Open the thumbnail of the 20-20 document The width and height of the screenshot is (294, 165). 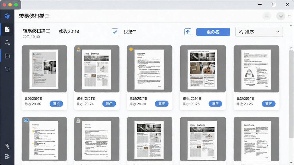[149, 69]
